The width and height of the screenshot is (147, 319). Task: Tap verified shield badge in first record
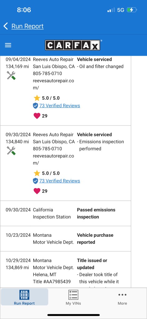(35, 106)
